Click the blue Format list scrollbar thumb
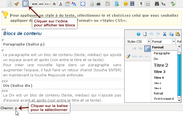This screenshot has width=183, height=116. pos(179,75)
